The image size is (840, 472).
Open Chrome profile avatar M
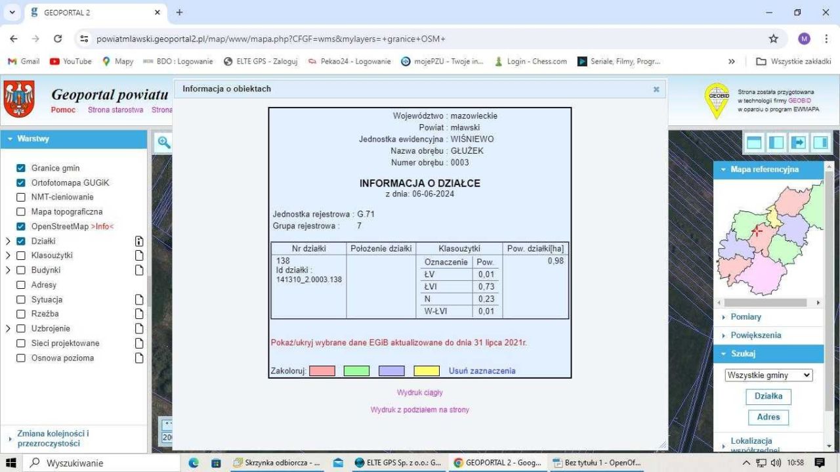[804, 39]
